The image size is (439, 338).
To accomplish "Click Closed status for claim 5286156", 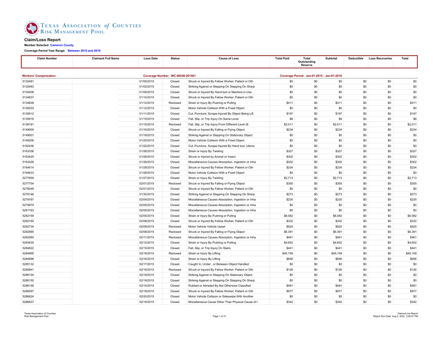I will point(175,286).
